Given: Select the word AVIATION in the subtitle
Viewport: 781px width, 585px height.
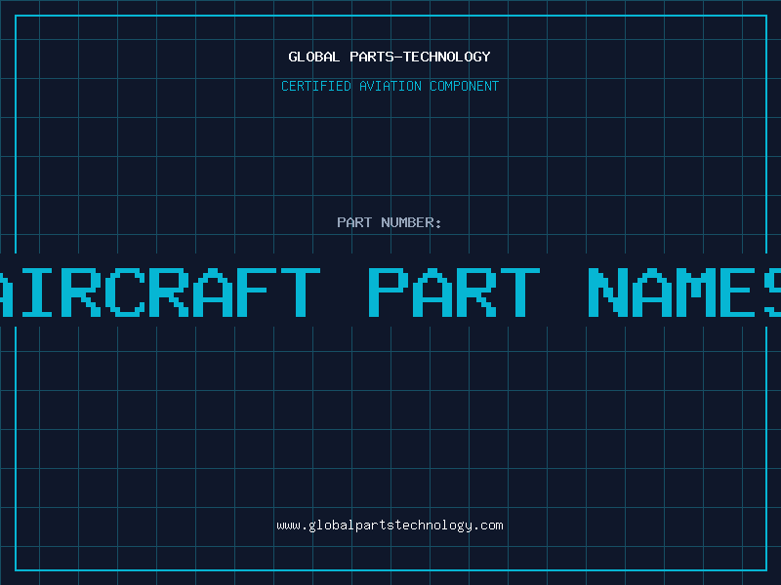Looking at the screenshot, I should point(392,86).
